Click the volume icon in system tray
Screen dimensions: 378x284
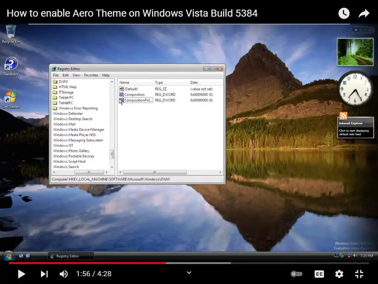click(355, 256)
